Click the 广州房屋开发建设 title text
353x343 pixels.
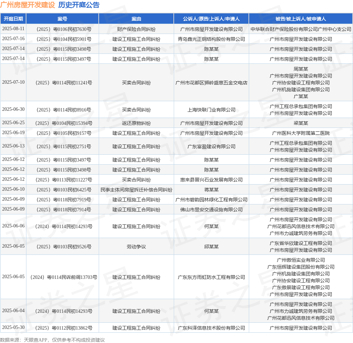[x=27, y=5]
